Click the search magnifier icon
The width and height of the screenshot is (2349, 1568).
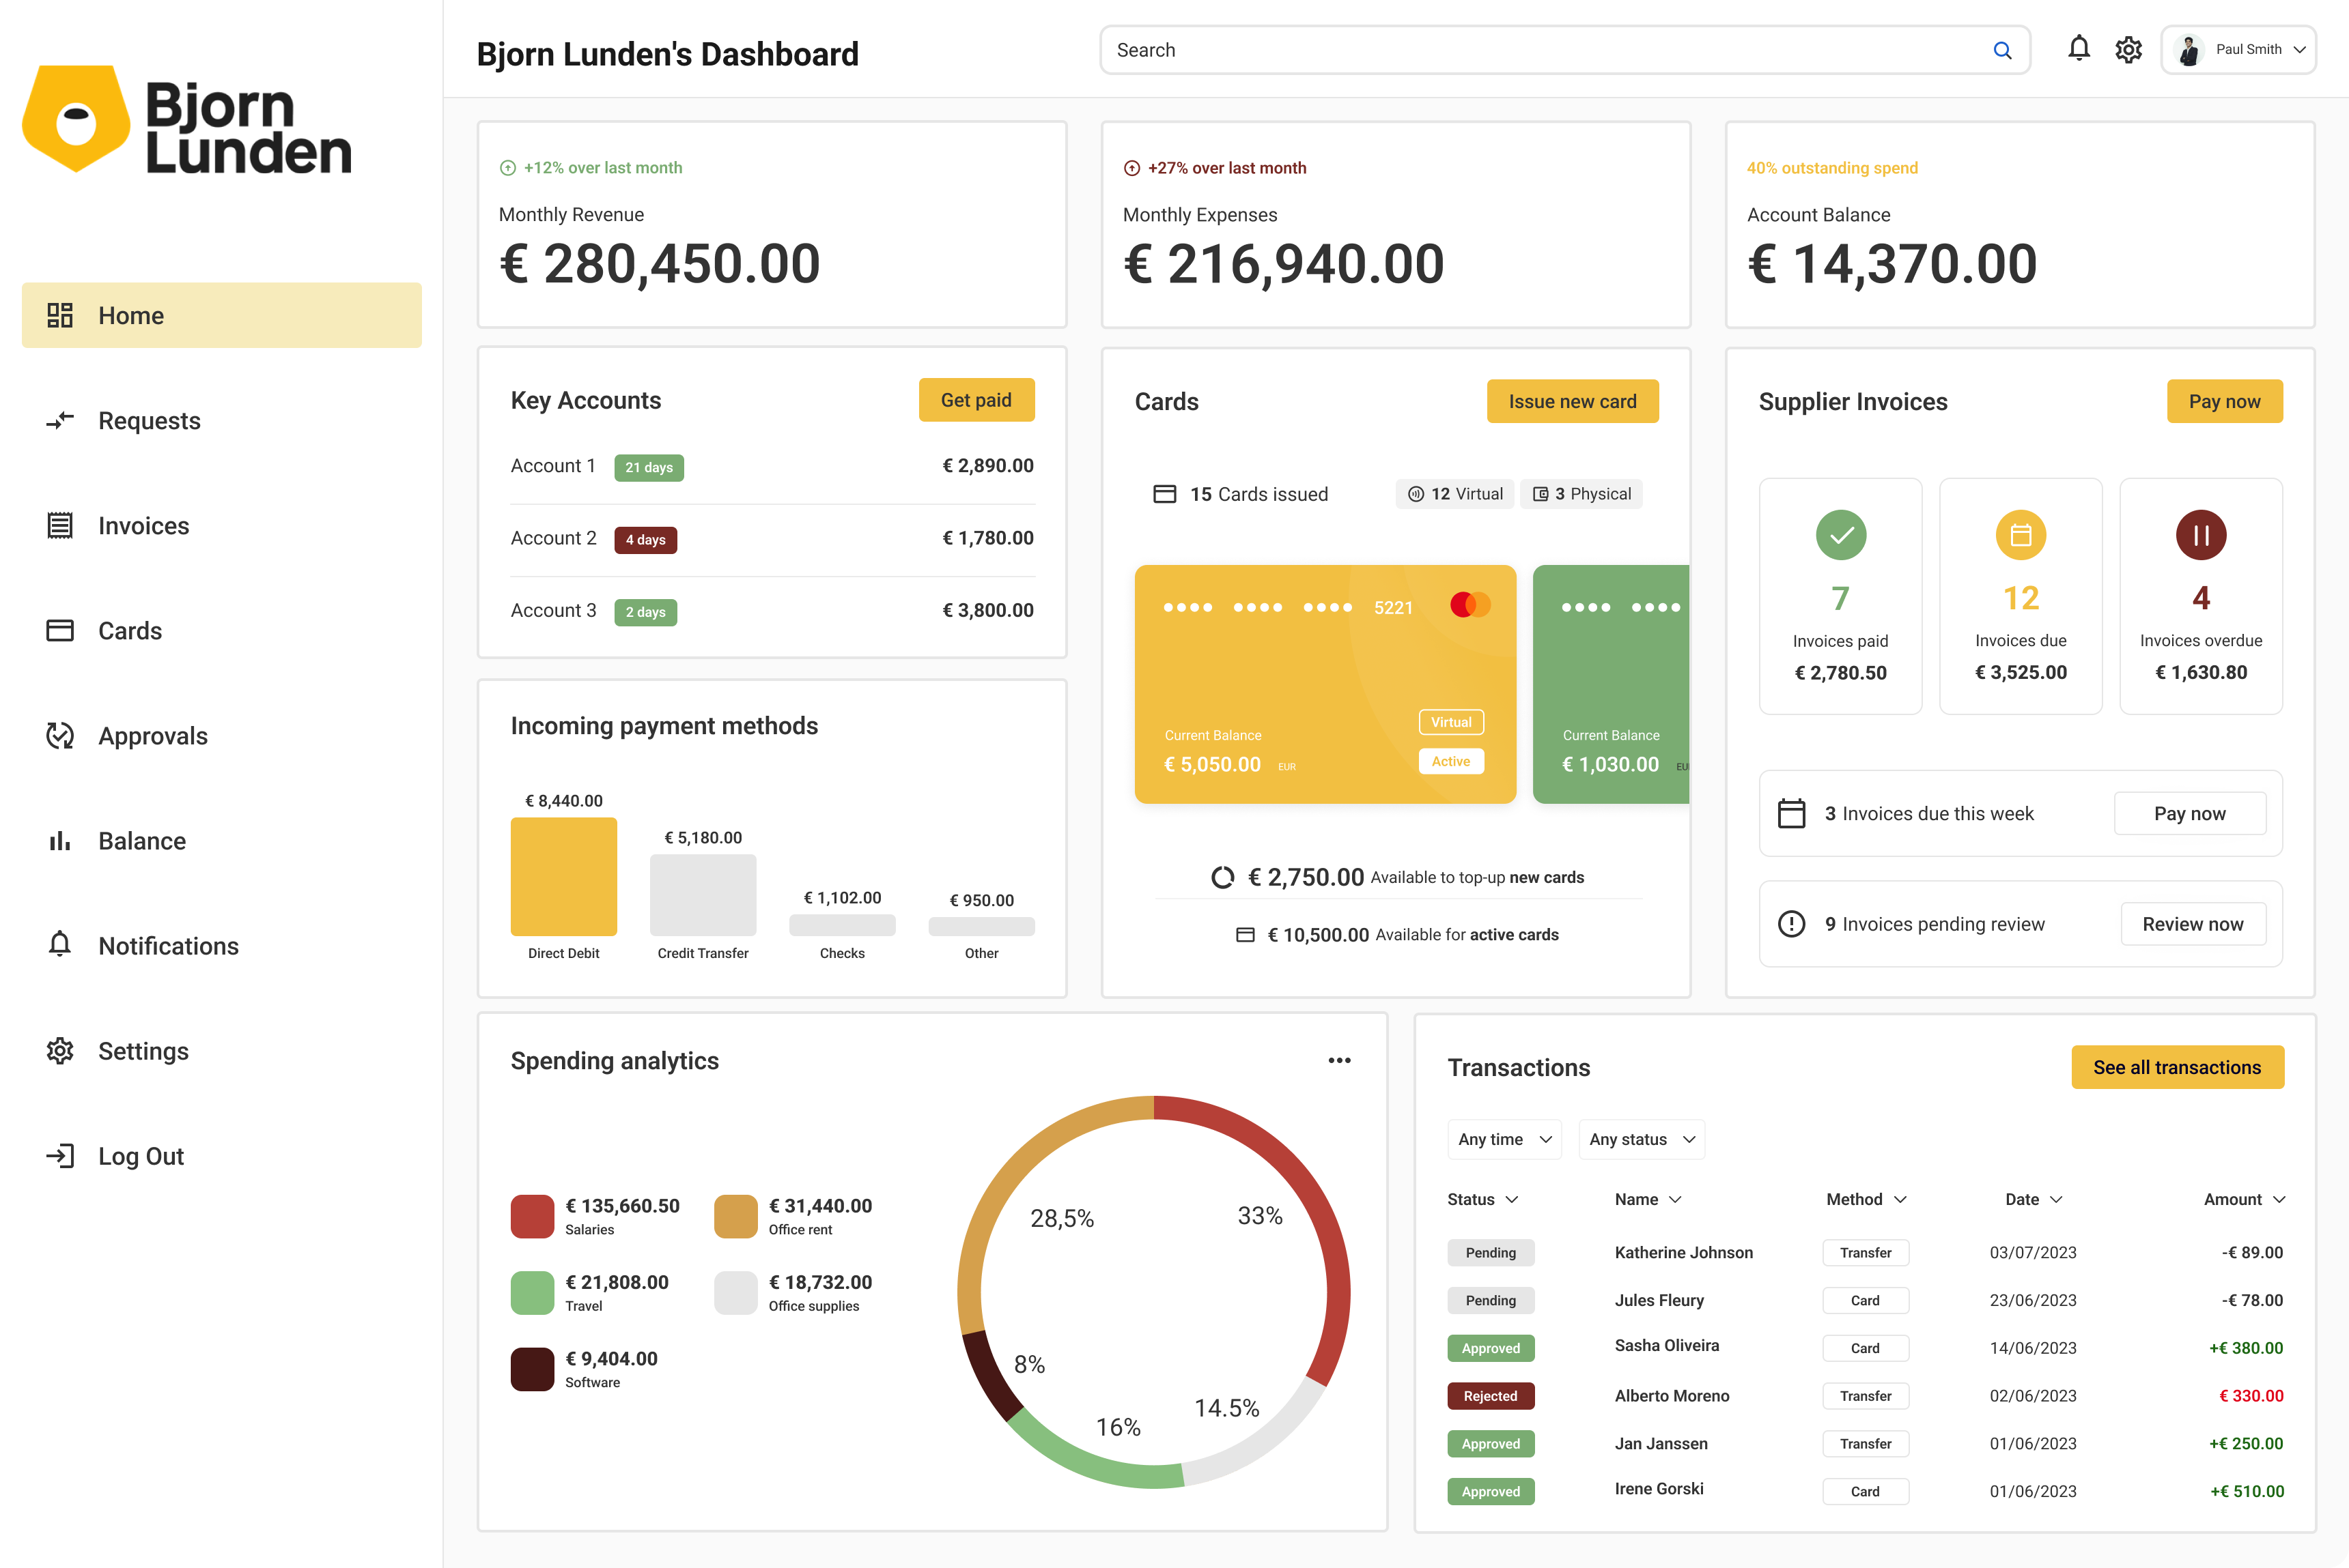click(x=2001, y=50)
